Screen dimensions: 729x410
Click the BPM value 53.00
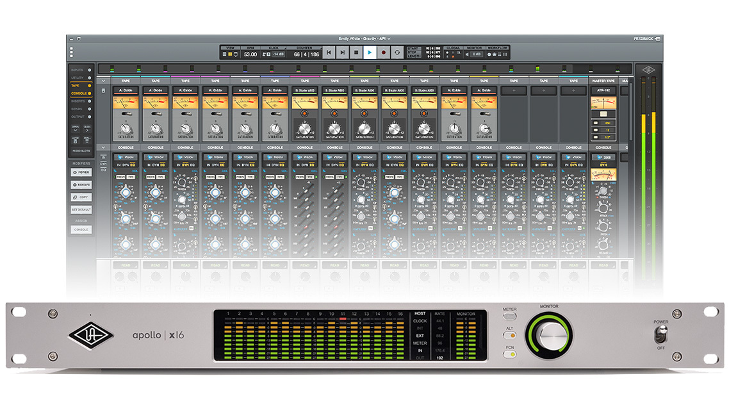[250, 54]
